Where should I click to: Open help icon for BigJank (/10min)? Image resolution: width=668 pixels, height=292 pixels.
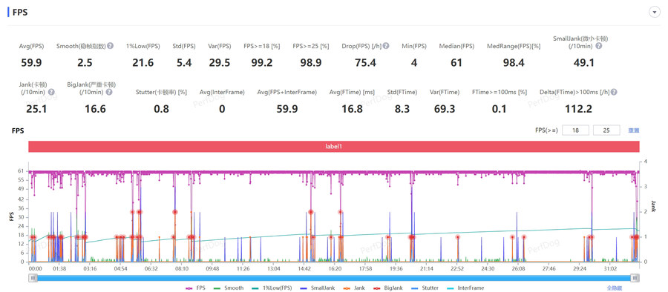(x=109, y=92)
